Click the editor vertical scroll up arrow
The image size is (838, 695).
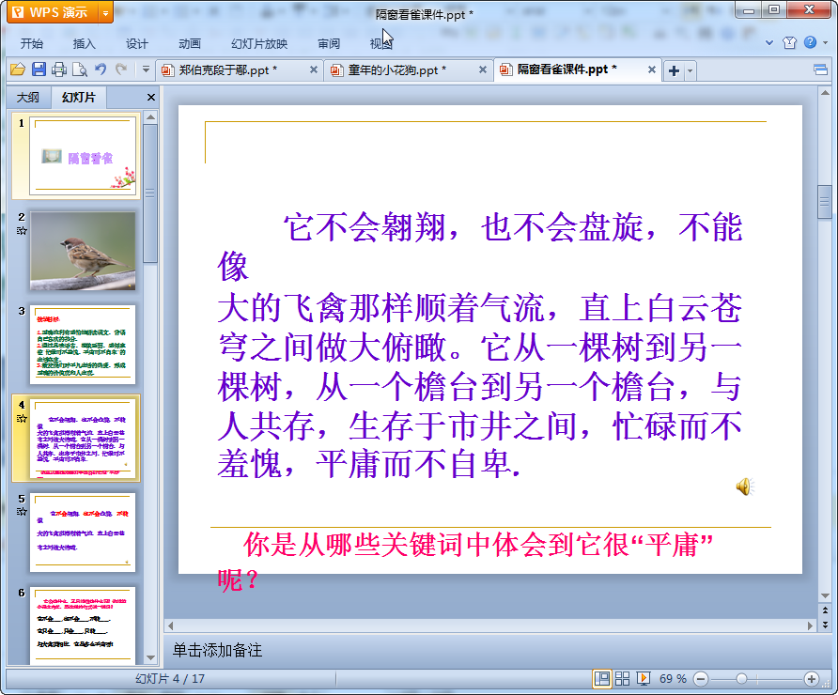(x=825, y=93)
